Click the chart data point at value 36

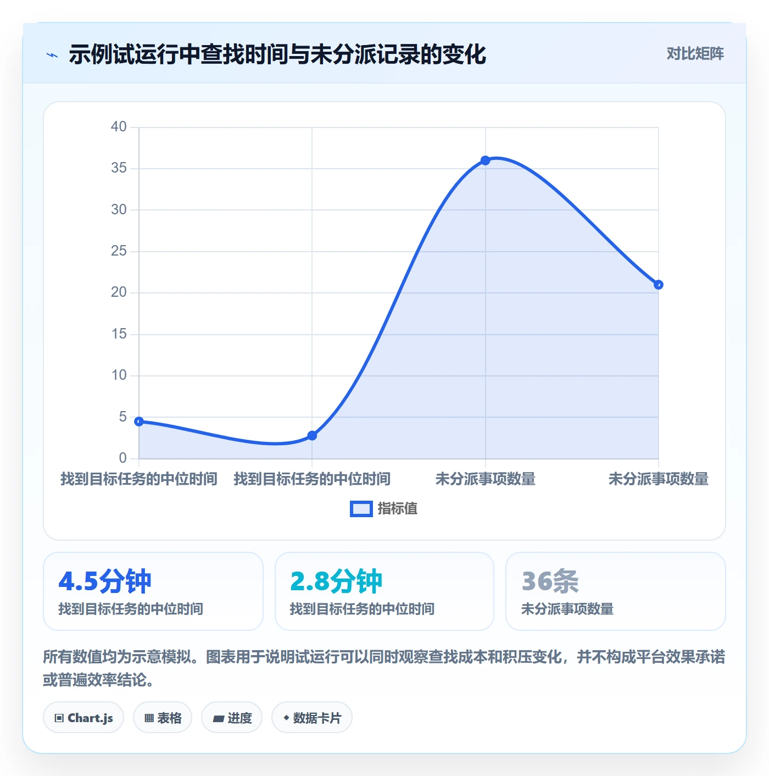[486, 160]
